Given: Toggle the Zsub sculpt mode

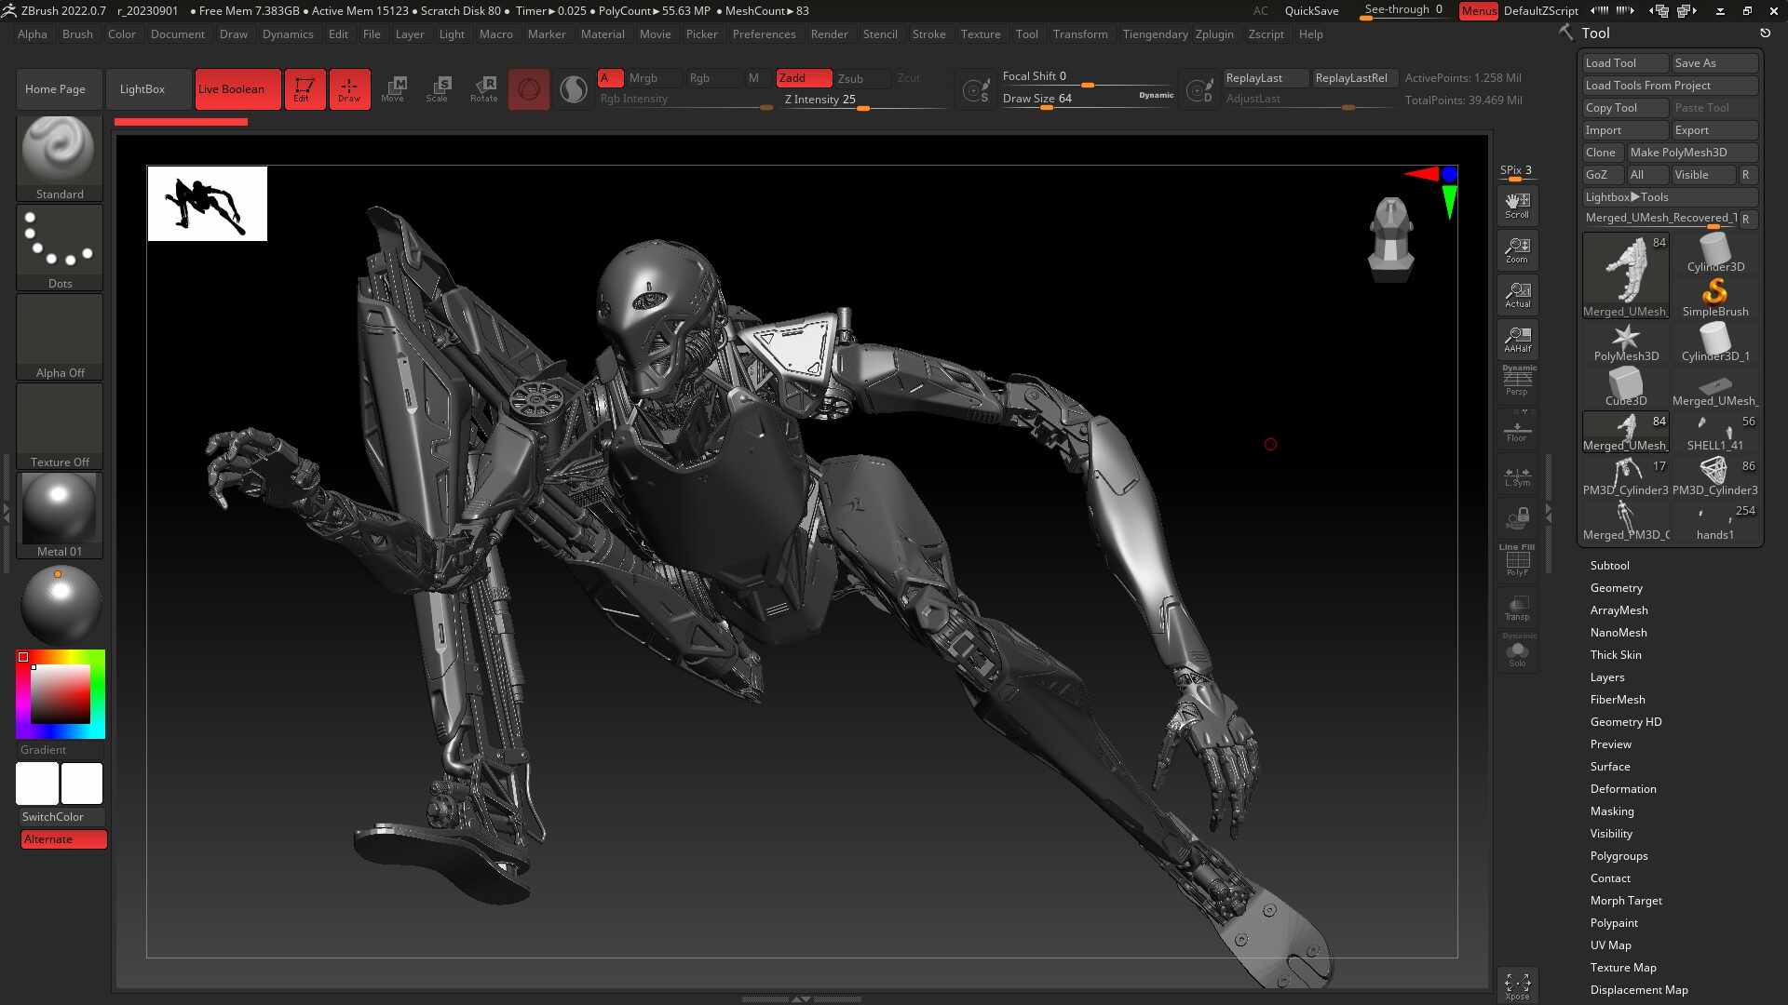Looking at the screenshot, I should tap(850, 78).
